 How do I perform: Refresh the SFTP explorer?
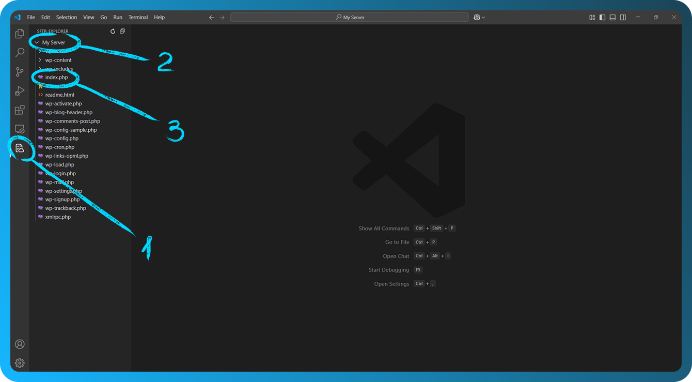tap(113, 31)
